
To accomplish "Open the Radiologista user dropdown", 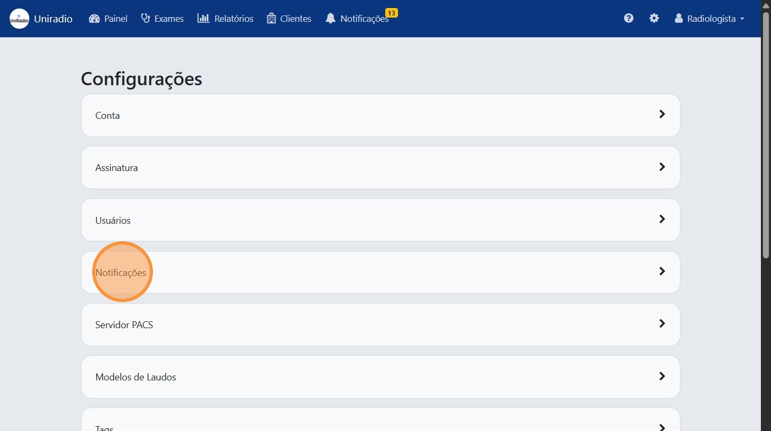I will point(709,19).
